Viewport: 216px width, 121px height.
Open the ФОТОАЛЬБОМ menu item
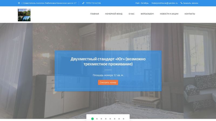coord(147,14)
